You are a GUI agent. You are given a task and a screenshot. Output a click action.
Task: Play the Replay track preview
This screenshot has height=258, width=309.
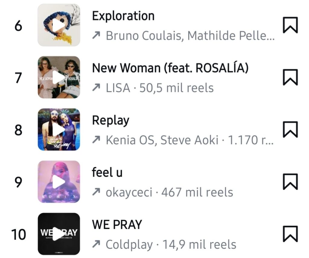59,129
